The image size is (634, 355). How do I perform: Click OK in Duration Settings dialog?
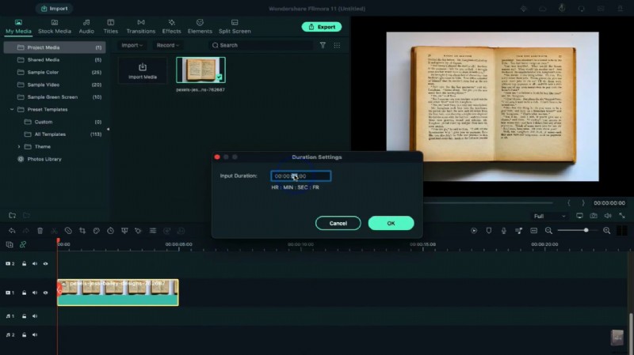coord(391,223)
